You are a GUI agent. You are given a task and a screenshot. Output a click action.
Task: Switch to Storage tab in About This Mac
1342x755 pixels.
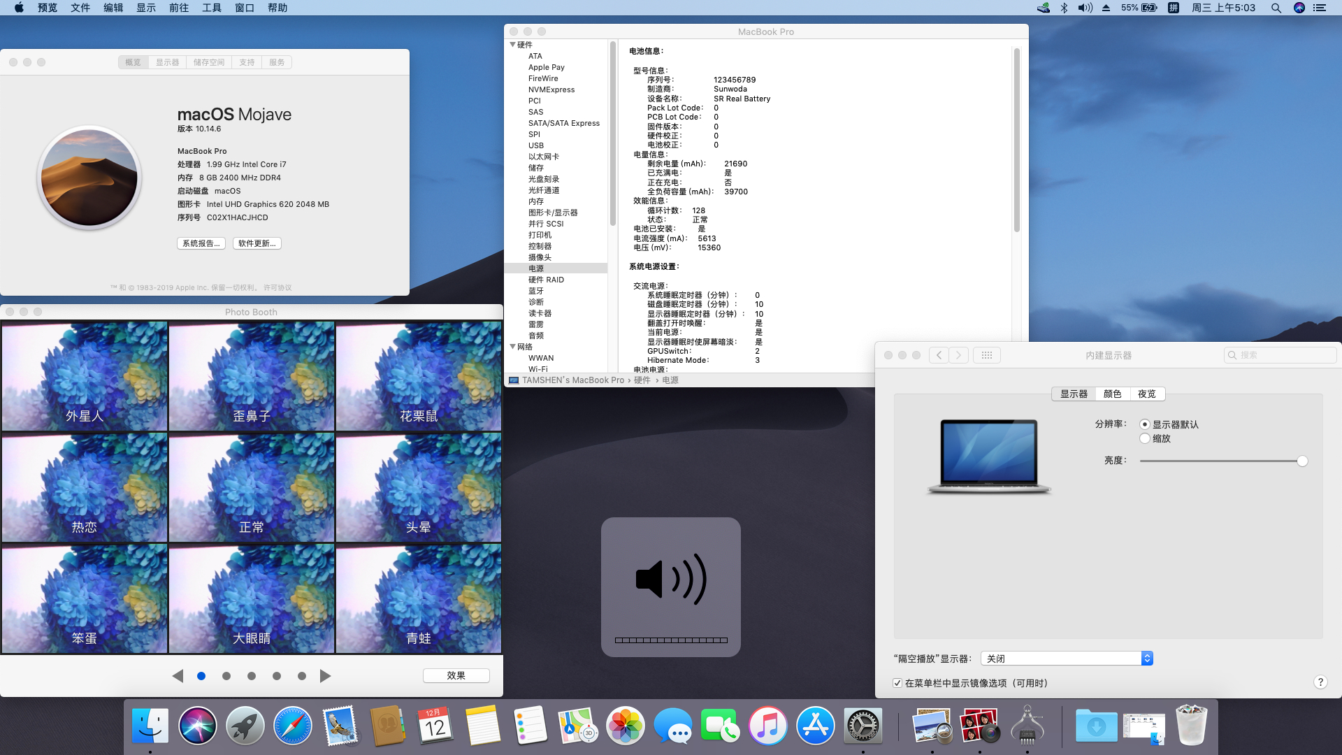[x=209, y=62]
